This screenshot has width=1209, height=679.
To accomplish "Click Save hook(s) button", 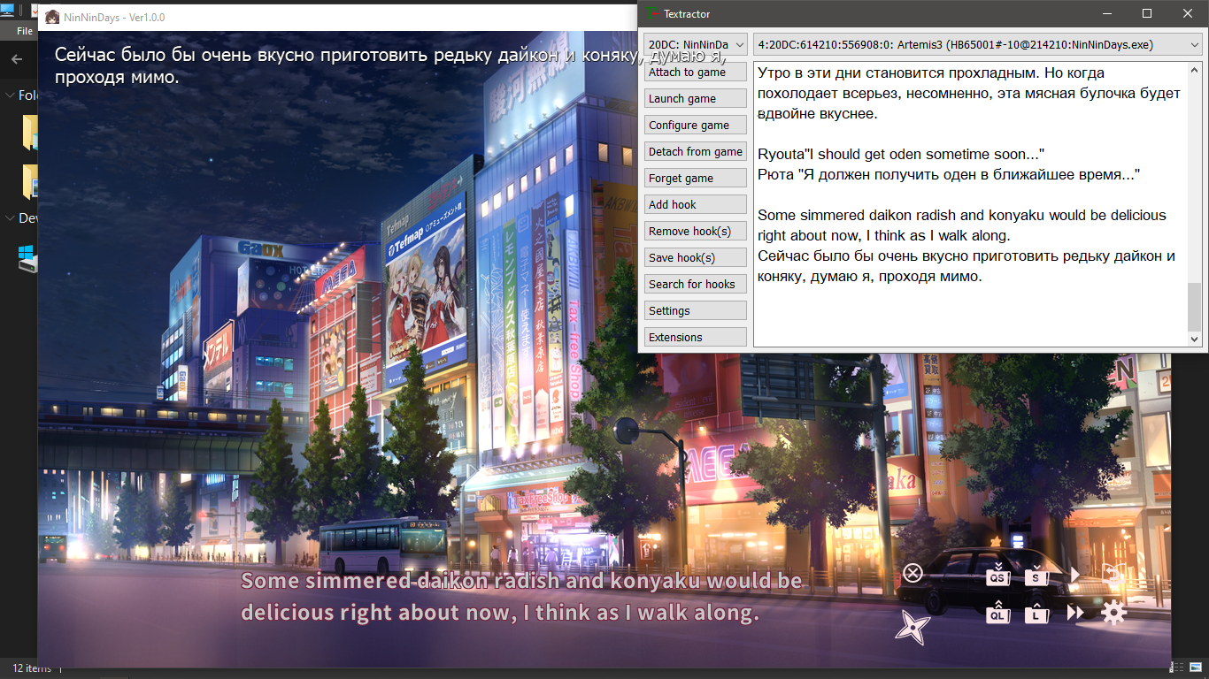I will click(x=696, y=258).
